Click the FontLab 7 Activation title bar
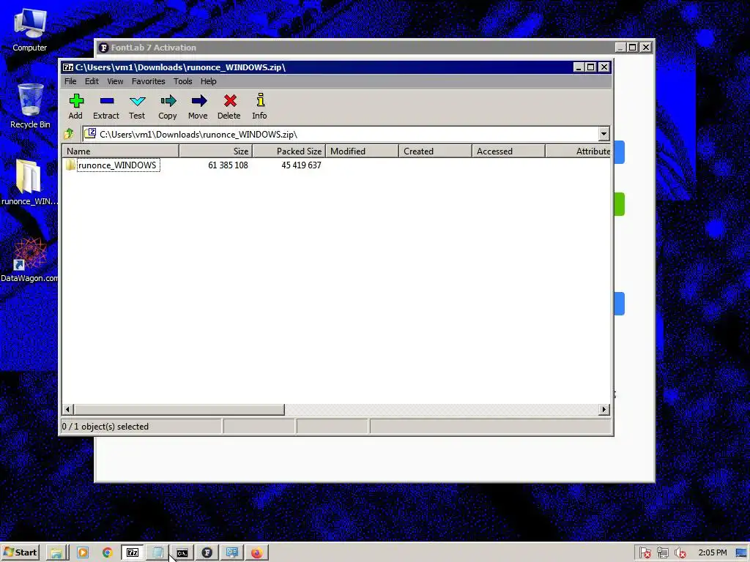750x562 pixels. pyautogui.click(x=354, y=48)
